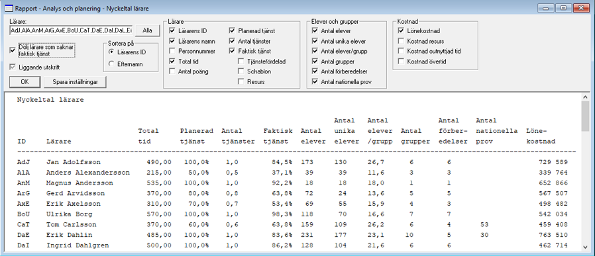This screenshot has height=256, width=595.
Task: Check the Personnummer checkbox
Action: pyautogui.click(x=172, y=51)
